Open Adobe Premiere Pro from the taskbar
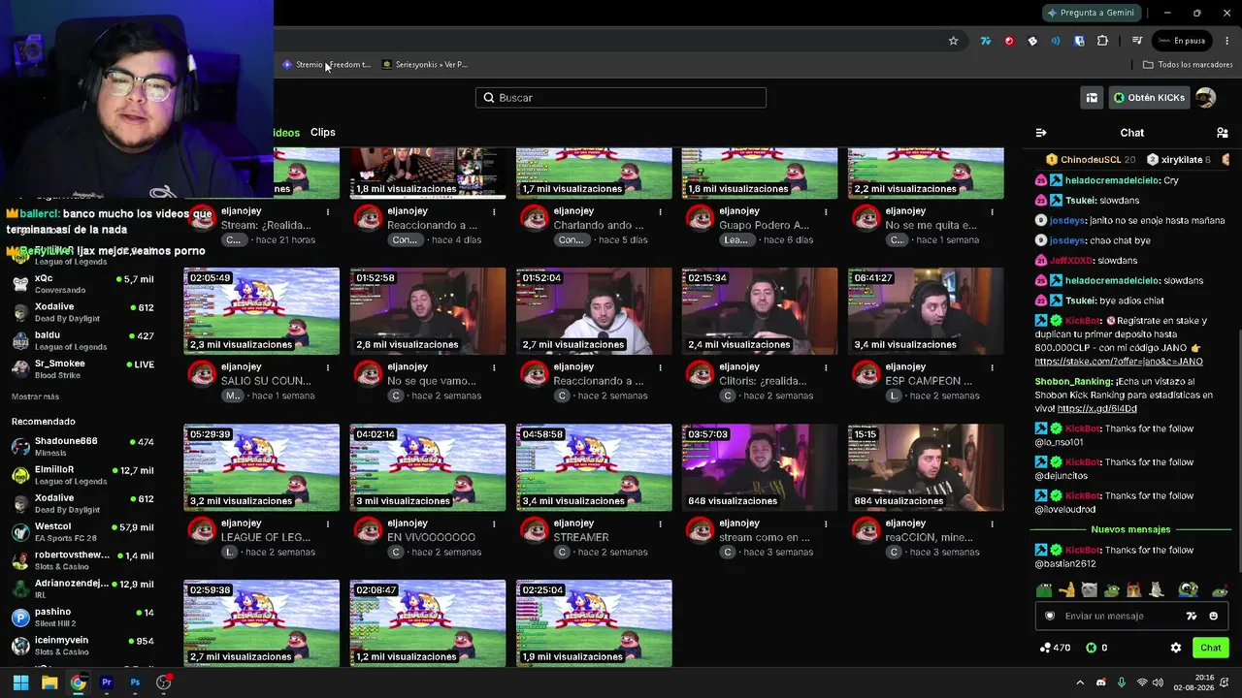1242x698 pixels. pyautogui.click(x=107, y=682)
